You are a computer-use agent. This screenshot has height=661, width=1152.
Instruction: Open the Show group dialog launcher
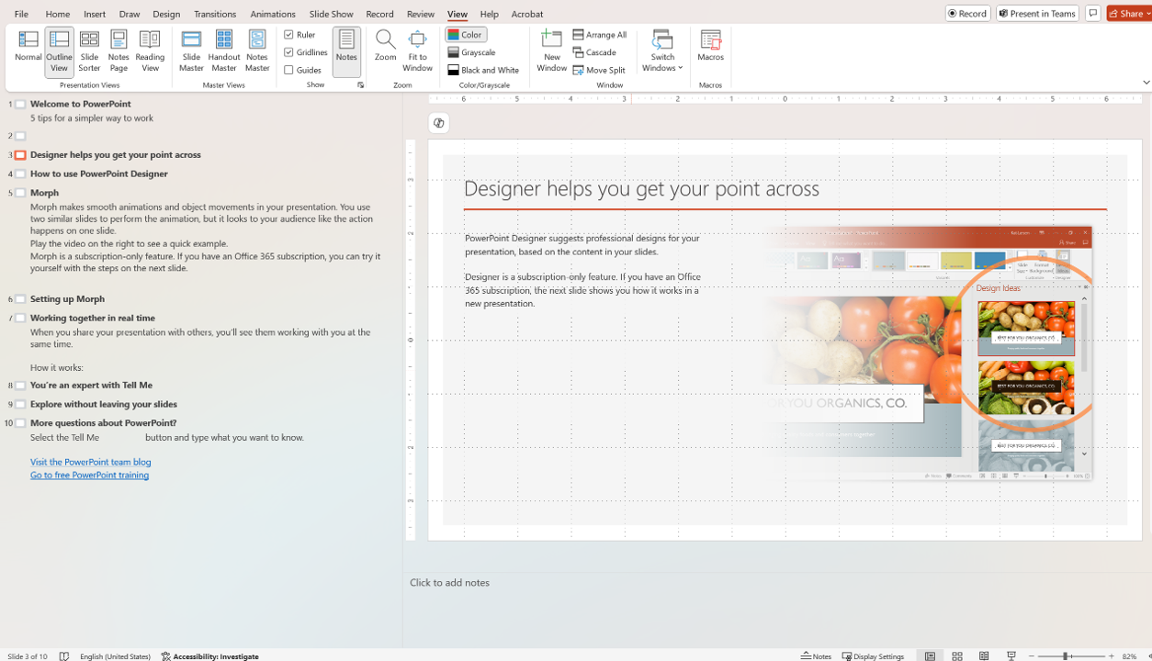coord(360,85)
